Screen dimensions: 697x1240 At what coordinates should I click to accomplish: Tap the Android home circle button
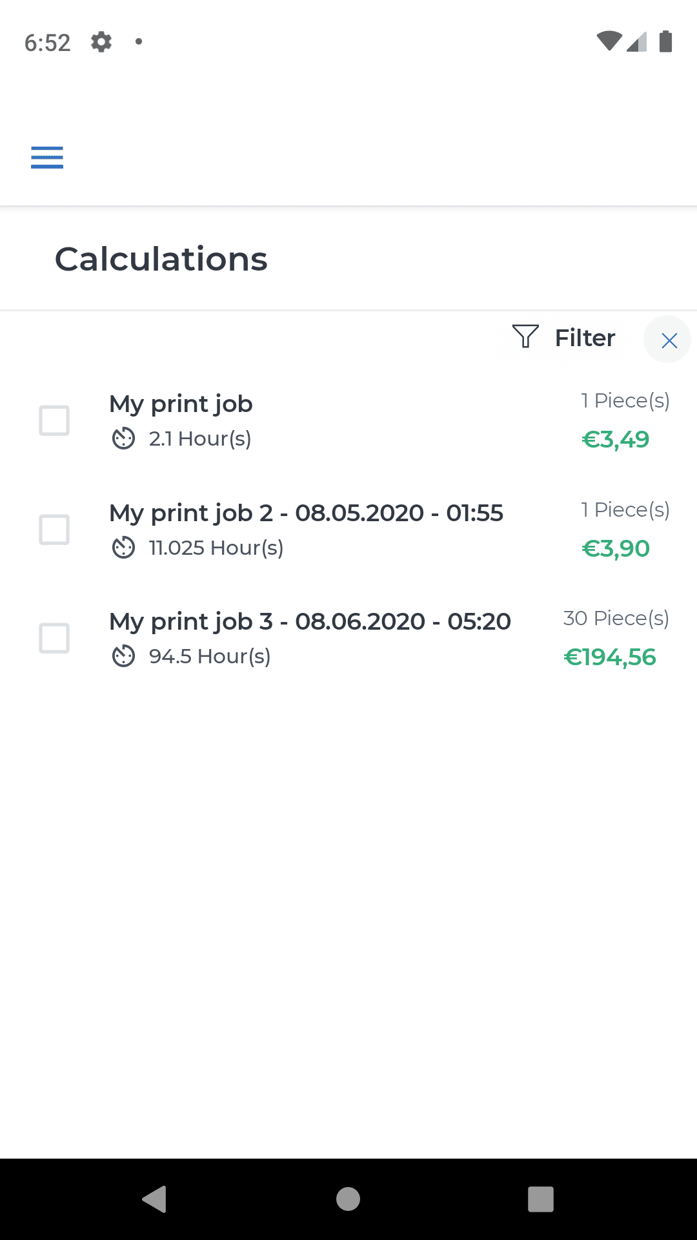pyautogui.click(x=348, y=1199)
